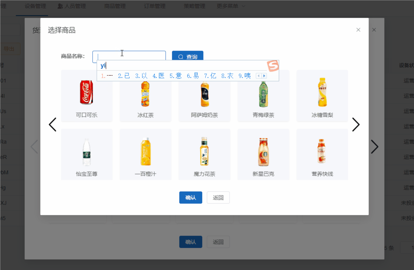
Task: Select the 怡宝至尊 water bottle image
Action: point(87,152)
